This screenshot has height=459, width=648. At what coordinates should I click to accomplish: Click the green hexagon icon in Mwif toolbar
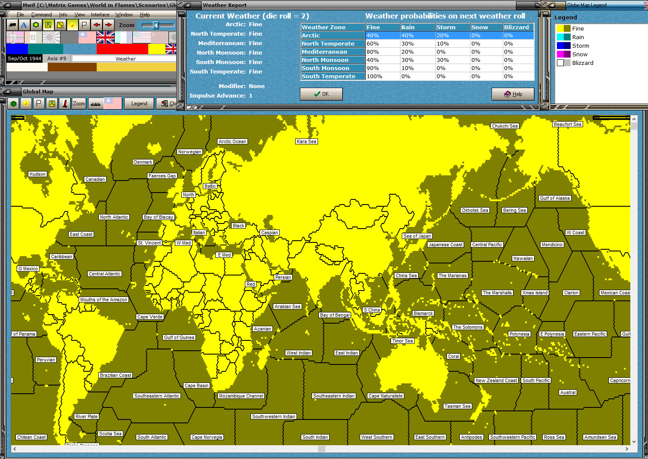coord(36,25)
